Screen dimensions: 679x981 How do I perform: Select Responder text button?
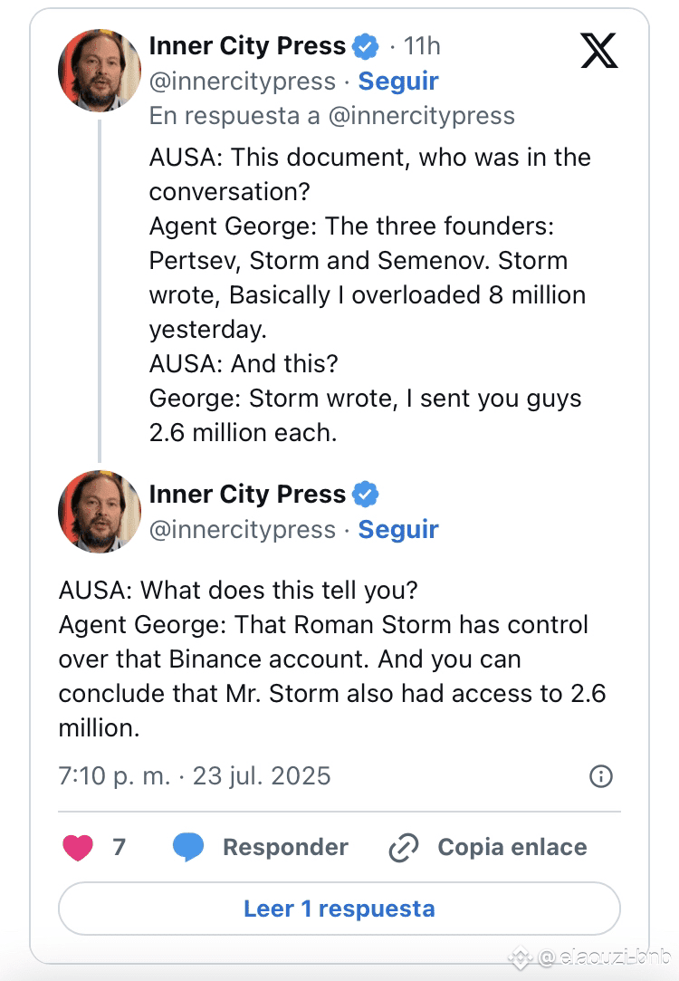click(x=285, y=847)
